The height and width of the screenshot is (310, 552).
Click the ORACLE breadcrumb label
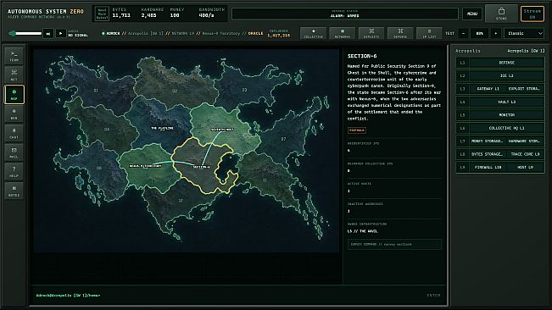point(255,33)
